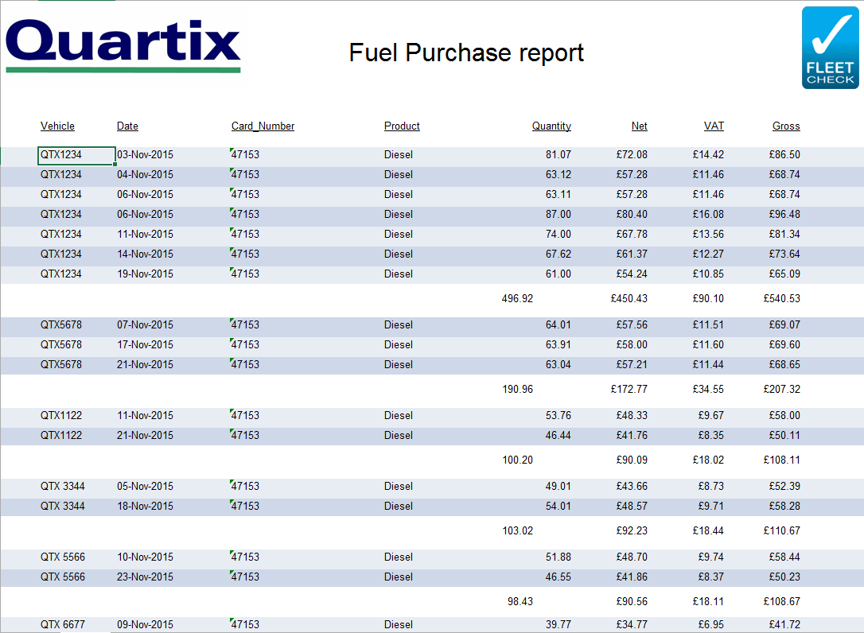Select the cell showing QTX5678 dated 07-Nov-2015
The image size is (864, 633).
pos(63,324)
